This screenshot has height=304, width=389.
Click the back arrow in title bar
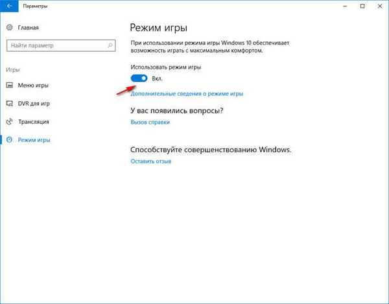click(x=9, y=6)
